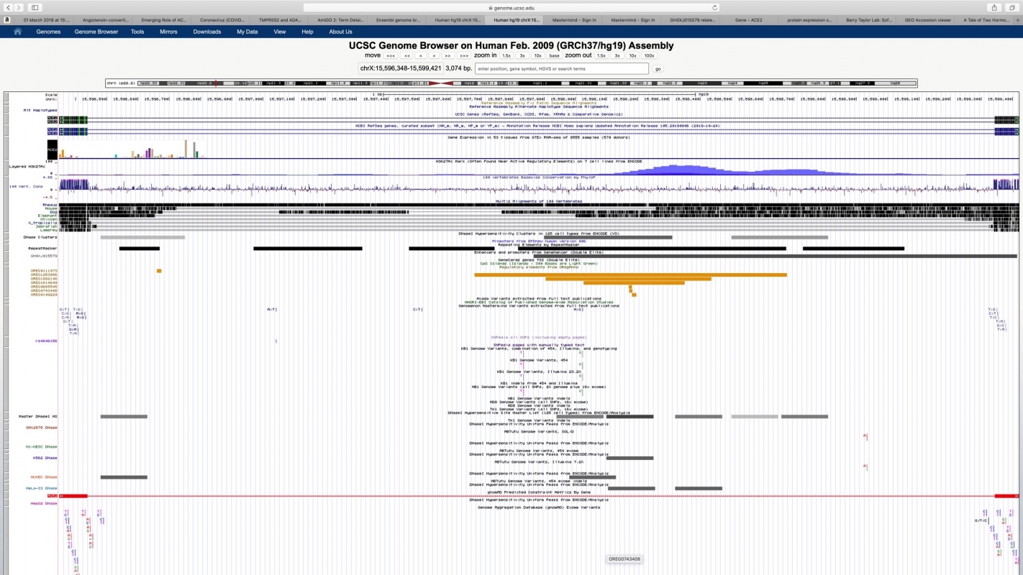Open the Amazon pinned tab
Screen dimensions: 1023x575
click(6, 20)
